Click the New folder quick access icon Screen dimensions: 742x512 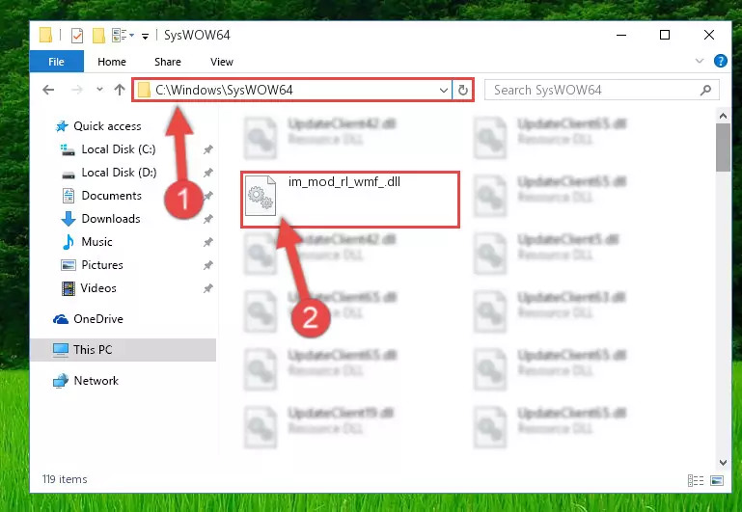coord(98,35)
